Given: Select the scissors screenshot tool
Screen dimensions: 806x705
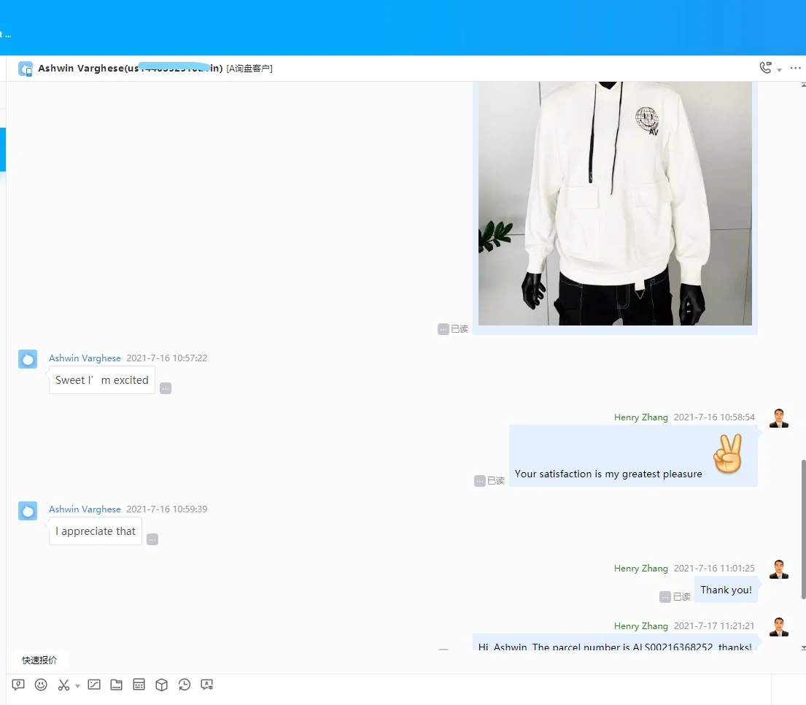Looking at the screenshot, I should (x=63, y=685).
